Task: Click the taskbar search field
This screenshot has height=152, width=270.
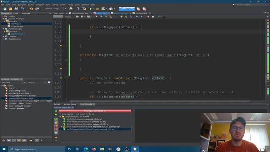Action: [37, 149]
